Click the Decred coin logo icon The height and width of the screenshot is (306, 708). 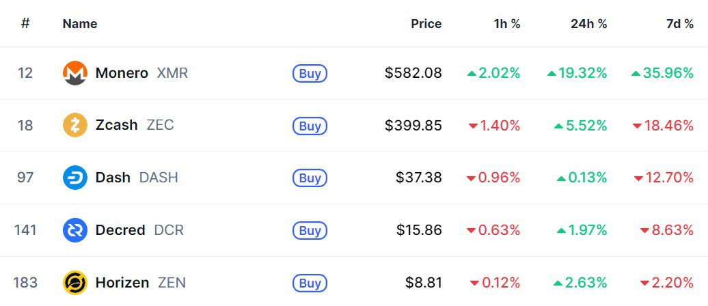74,230
